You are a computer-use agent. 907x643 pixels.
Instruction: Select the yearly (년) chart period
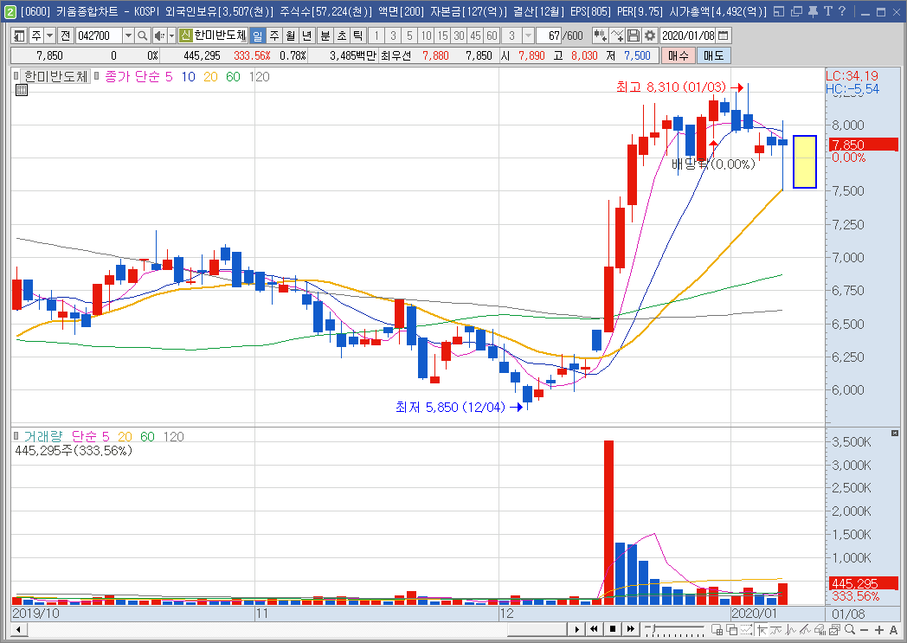coord(307,35)
